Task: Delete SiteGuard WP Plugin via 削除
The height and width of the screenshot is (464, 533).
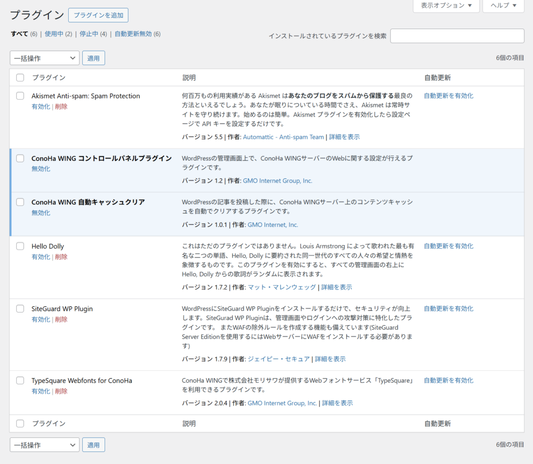Action: click(x=61, y=319)
